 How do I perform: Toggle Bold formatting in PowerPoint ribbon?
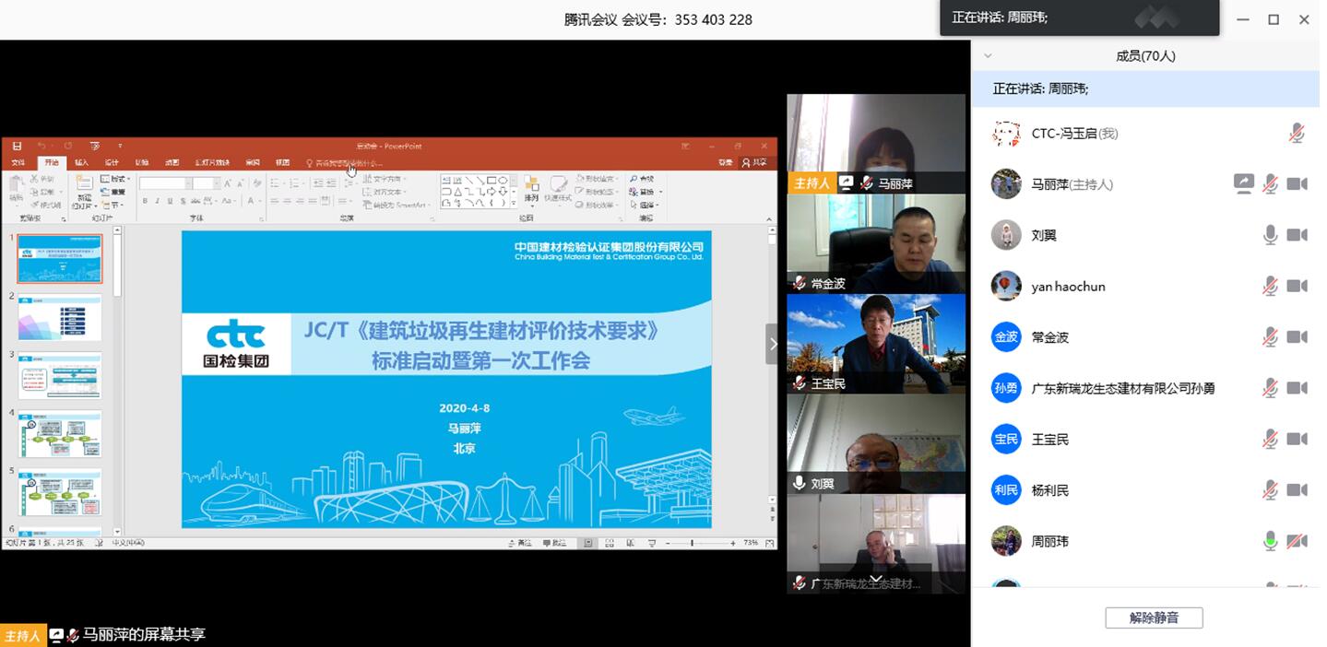(x=145, y=201)
